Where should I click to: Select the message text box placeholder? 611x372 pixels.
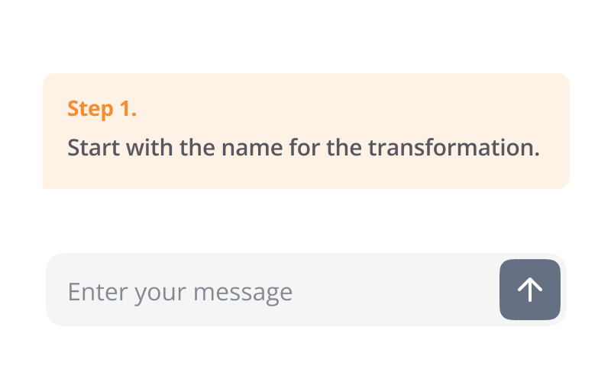point(180,292)
